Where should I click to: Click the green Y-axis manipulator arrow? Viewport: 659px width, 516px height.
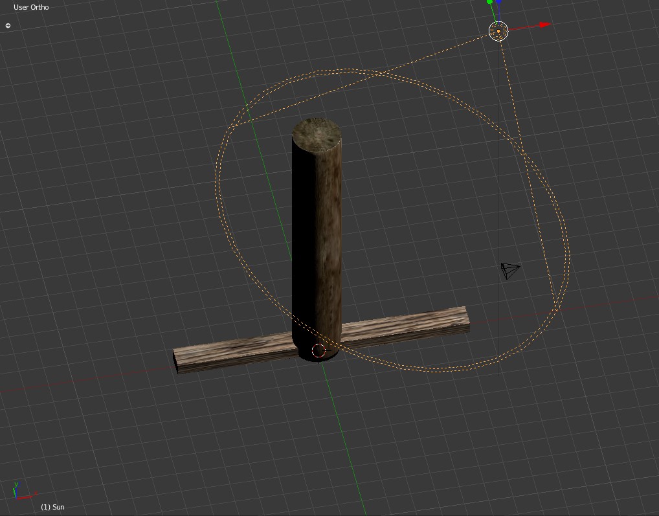[489, 3]
